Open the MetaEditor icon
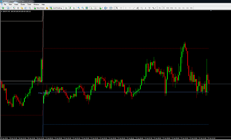Image resolution: width=231 pixels, height=140 pixels. pos(47,8)
